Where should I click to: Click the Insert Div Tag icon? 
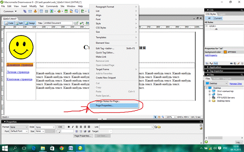[x=46, y=11]
